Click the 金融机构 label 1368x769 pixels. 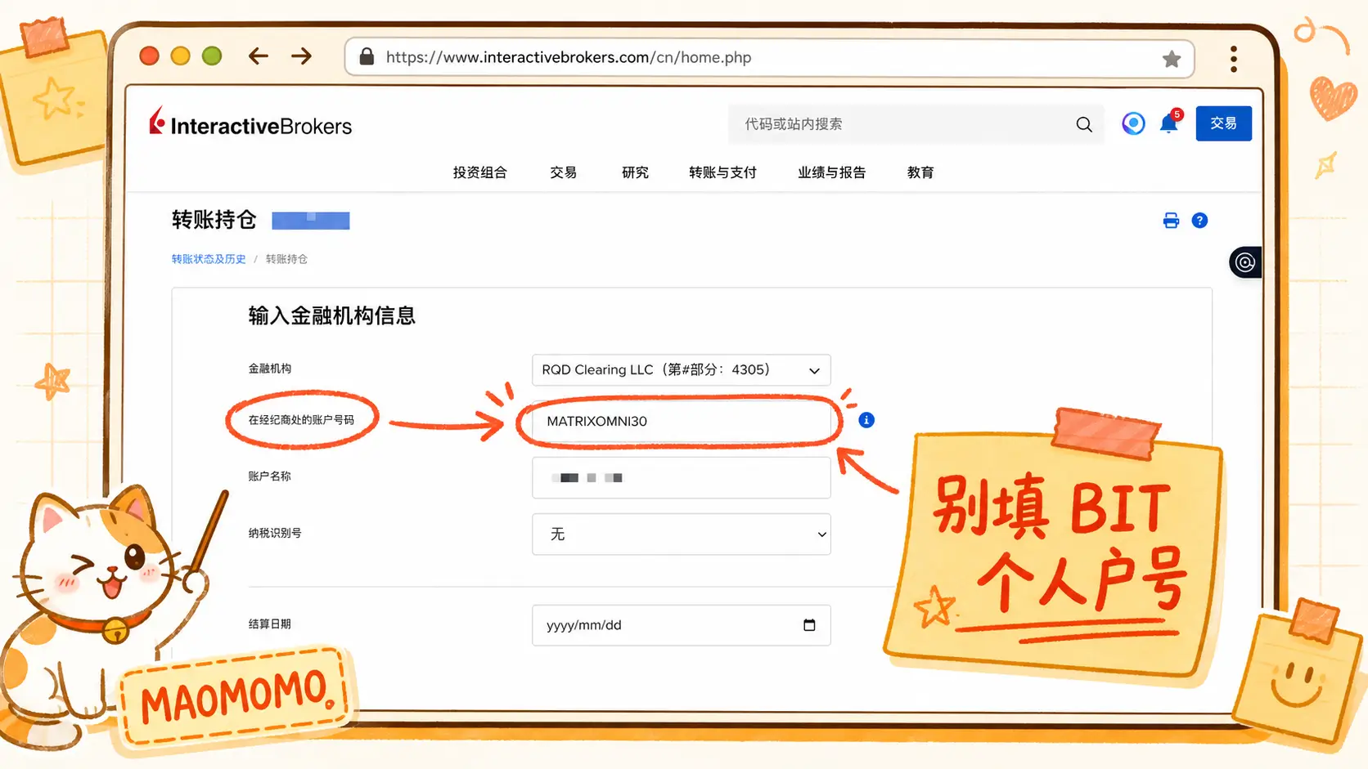point(270,369)
